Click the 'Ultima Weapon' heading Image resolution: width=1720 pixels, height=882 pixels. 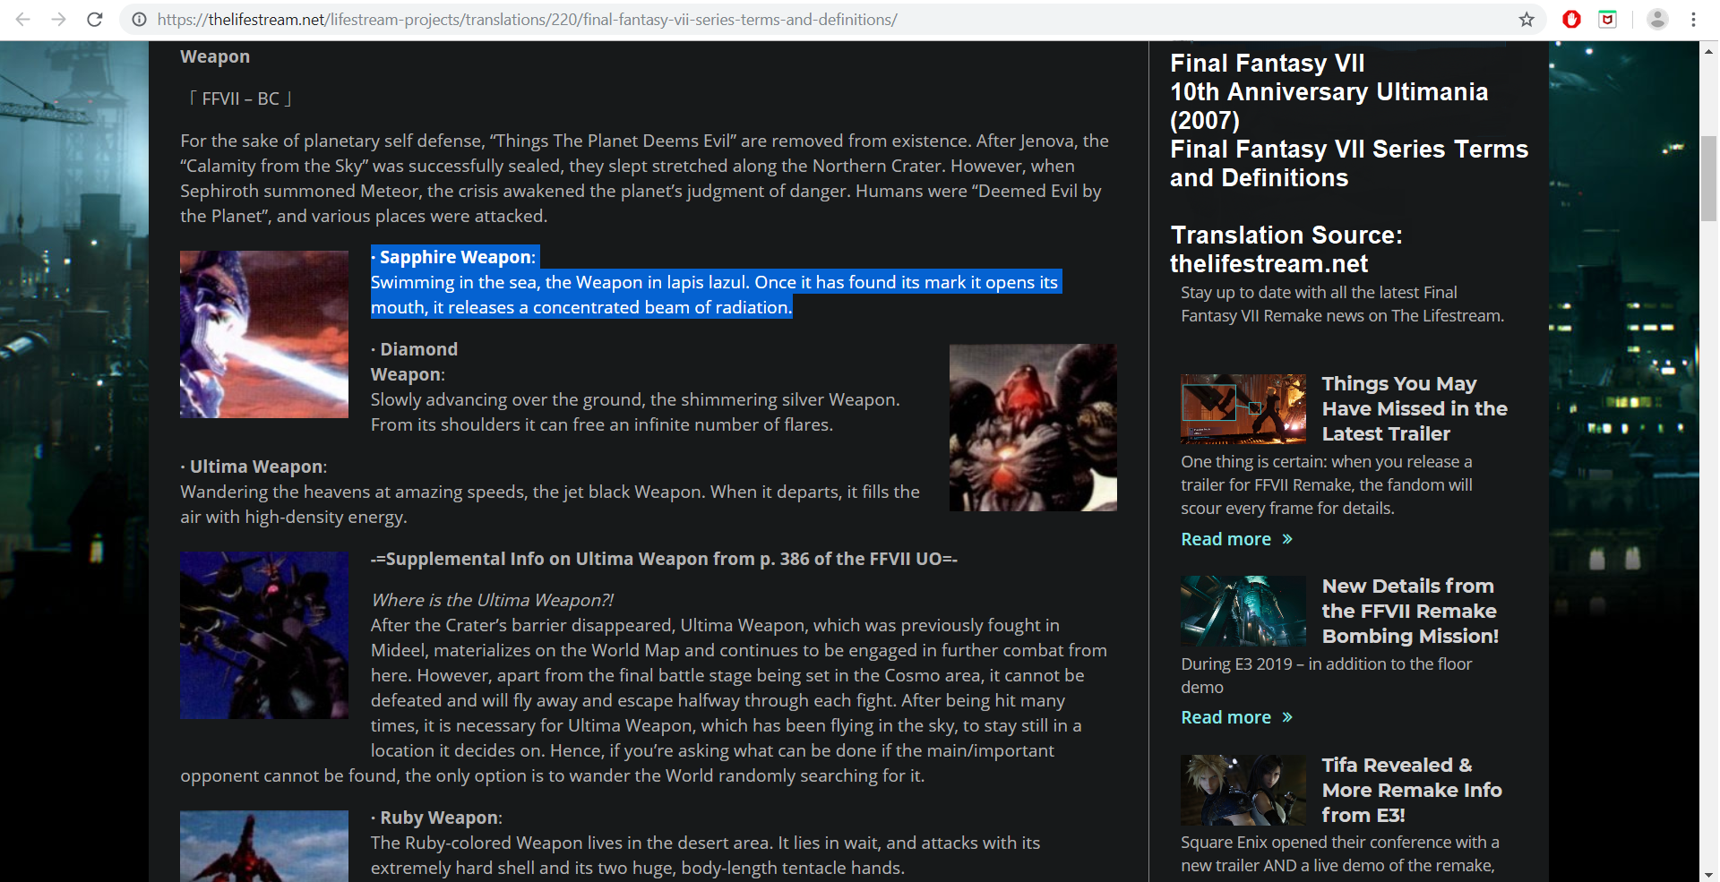point(254,467)
